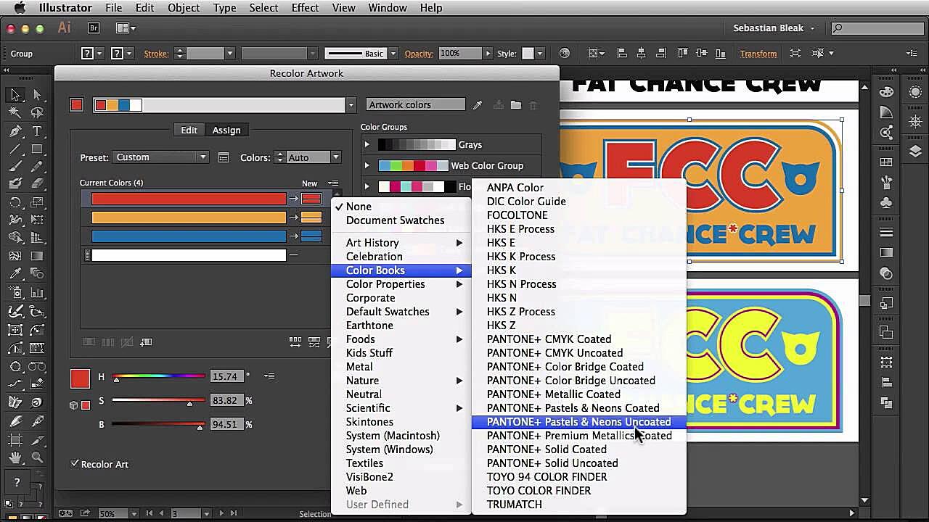The height and width of the screenshot is (522, 929).
Task: Select the Type tool
Action: (x=37, y=131)
